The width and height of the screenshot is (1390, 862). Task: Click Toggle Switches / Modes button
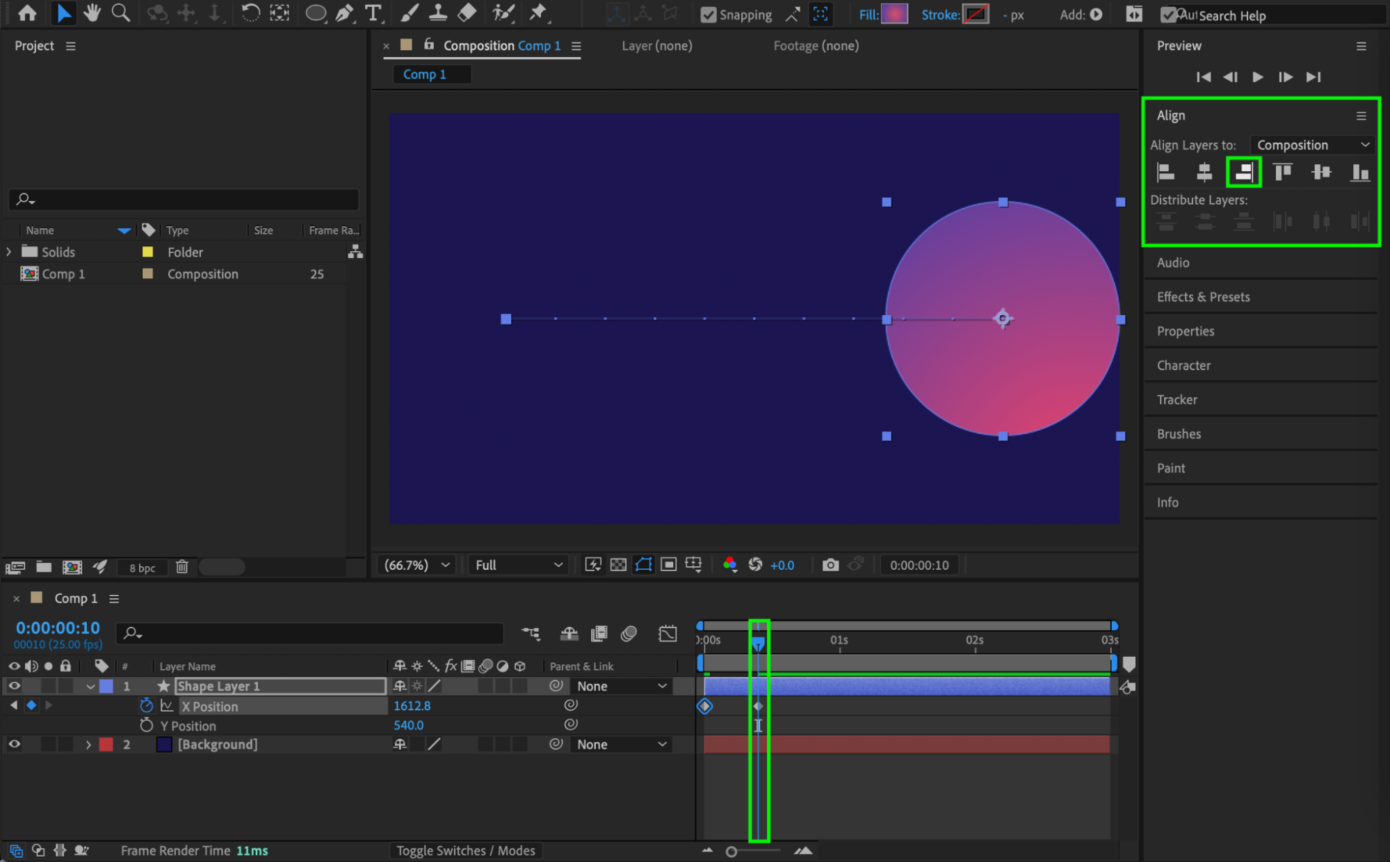(465, 851)
